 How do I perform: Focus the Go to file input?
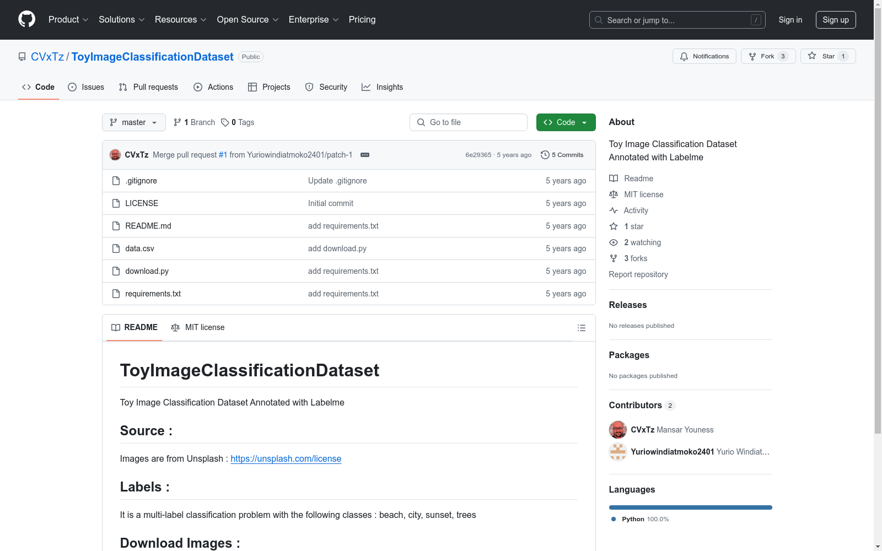click(x=469, y=122)
